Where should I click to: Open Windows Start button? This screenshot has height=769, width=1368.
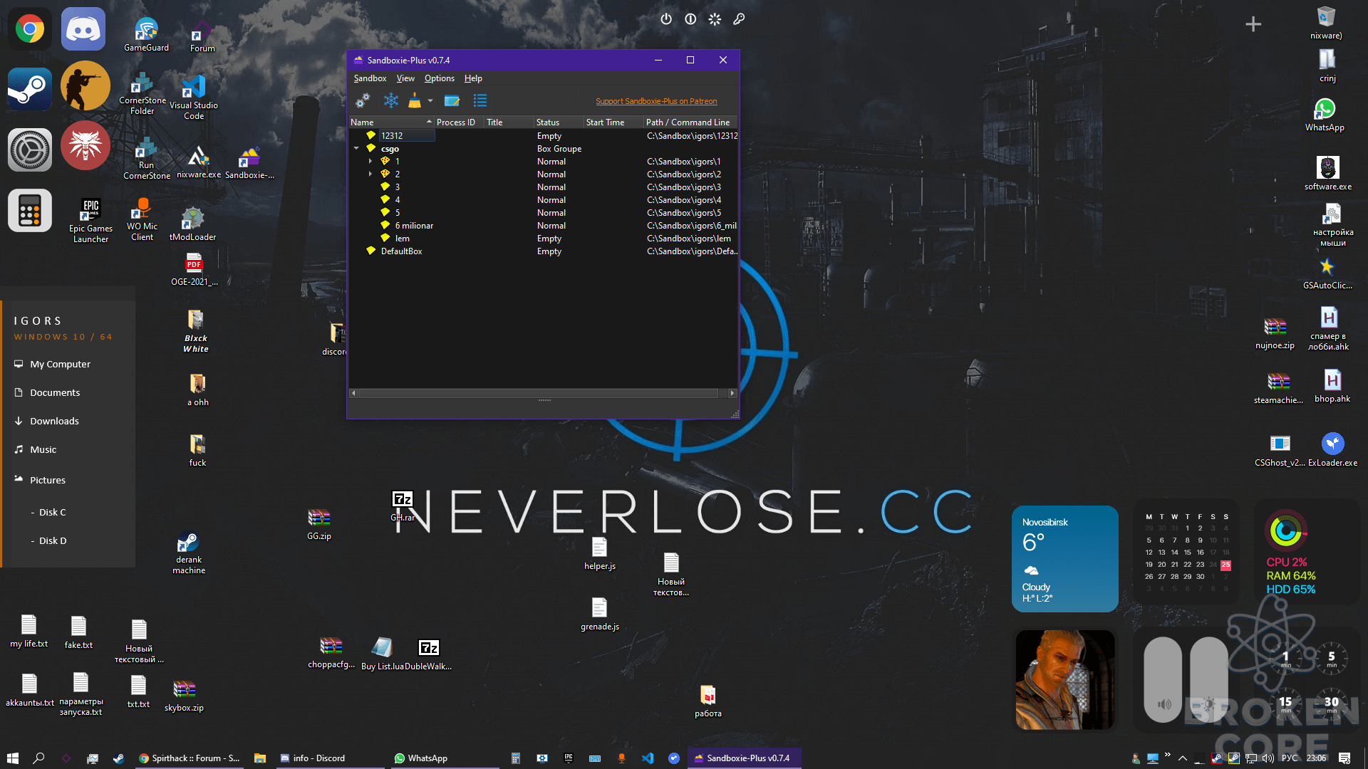pyautogui.click(x=13, y=758)
